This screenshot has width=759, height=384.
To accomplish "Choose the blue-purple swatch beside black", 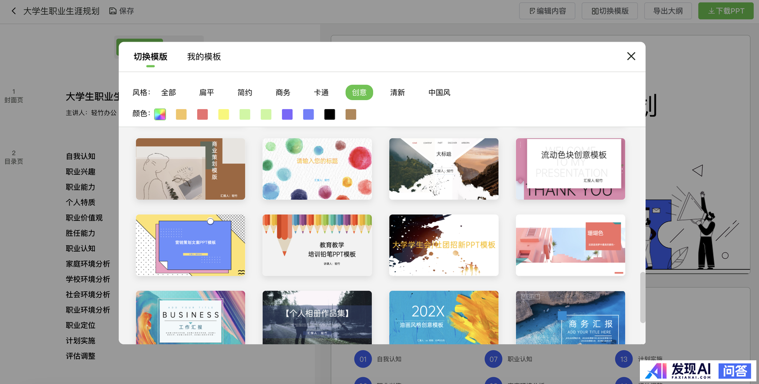I will point(308,114).
